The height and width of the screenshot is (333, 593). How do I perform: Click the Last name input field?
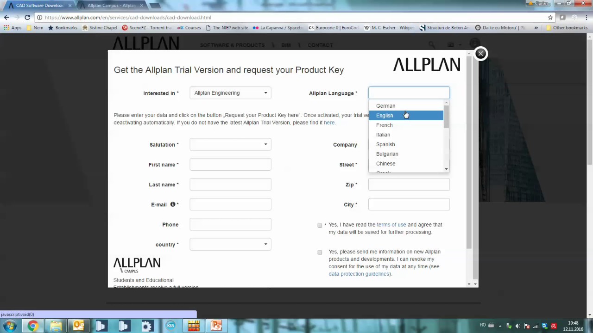pyautogui.click(x=230, y=184)
